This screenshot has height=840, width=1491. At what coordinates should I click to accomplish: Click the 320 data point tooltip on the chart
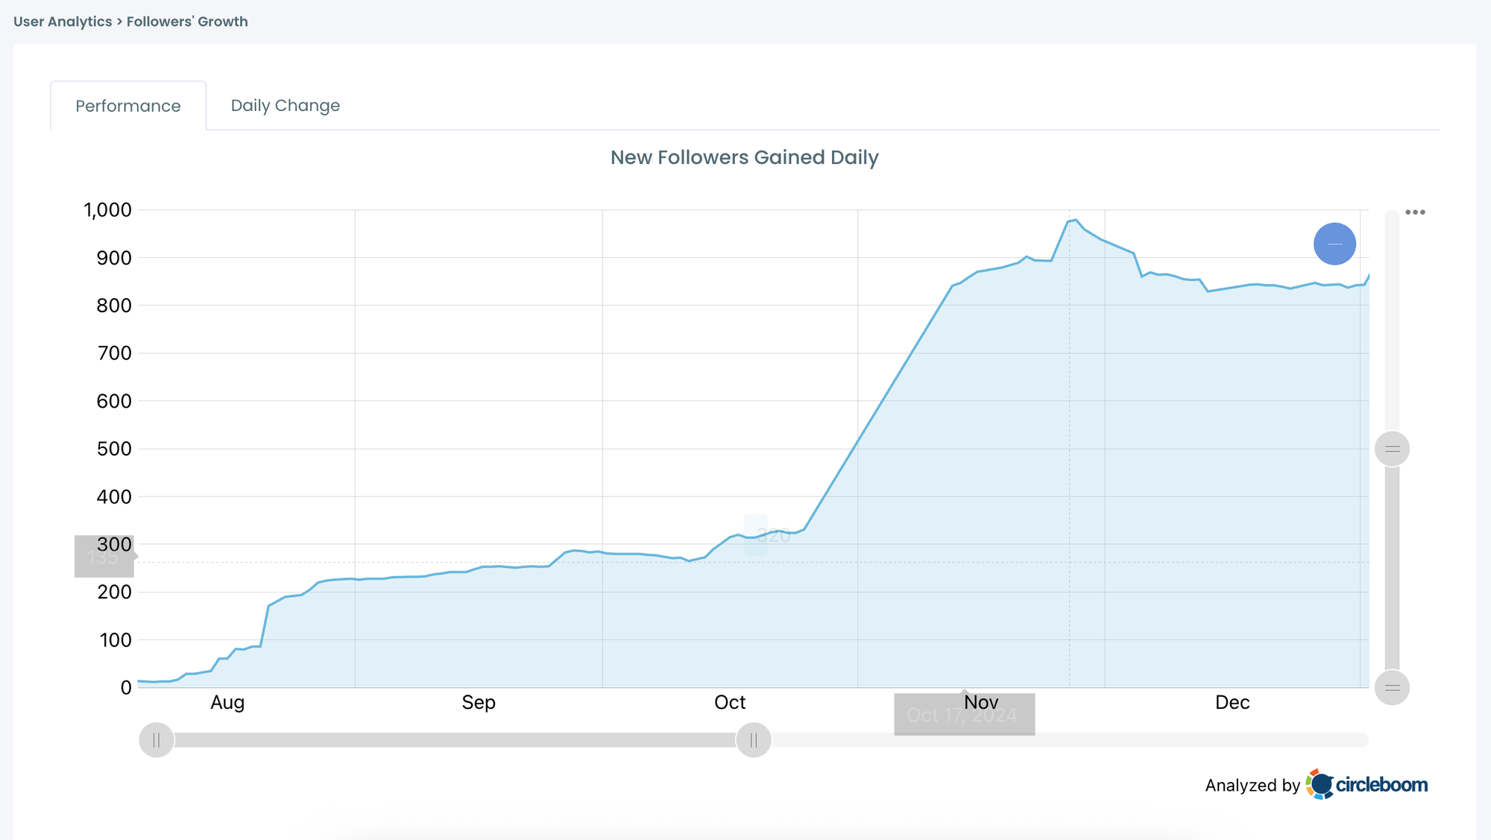(x=772, y=535)
